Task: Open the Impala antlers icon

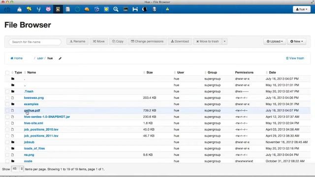Action: click(38, 9)
